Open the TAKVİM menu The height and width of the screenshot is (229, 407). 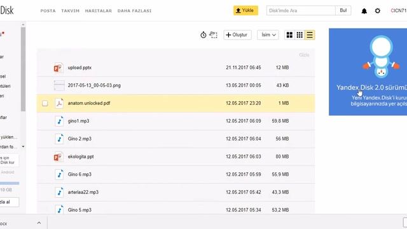[71, 11]
